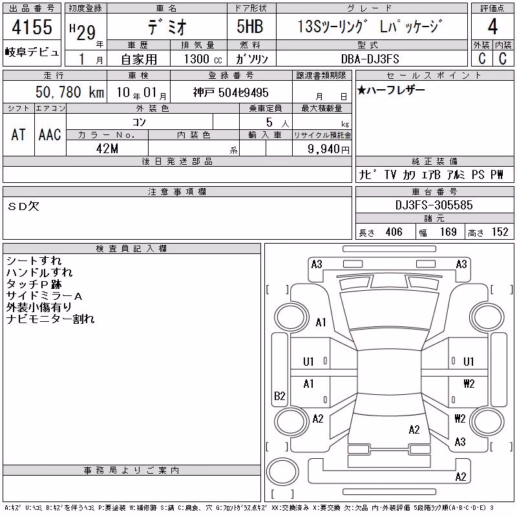Select transmission type AT

coord(19,134)
